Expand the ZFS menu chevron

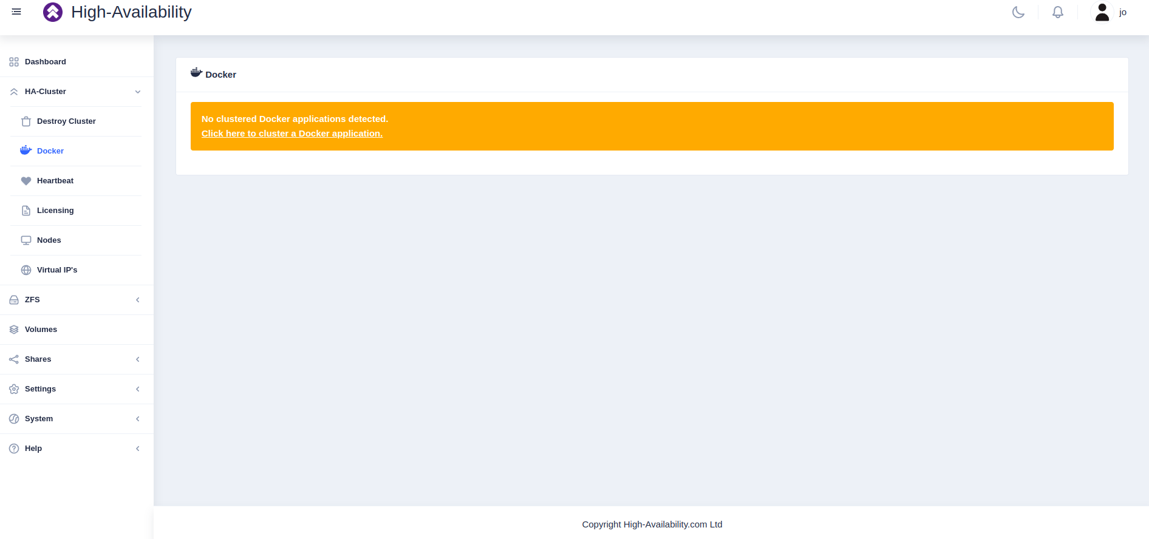[x=138, y=300]
